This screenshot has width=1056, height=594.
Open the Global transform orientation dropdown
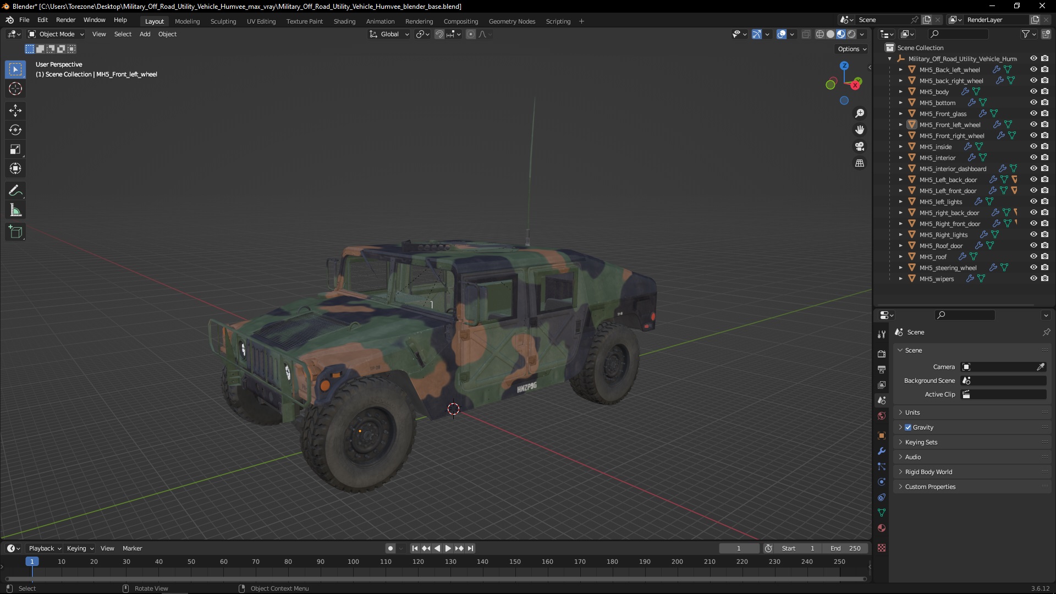(x=389, y=34)
